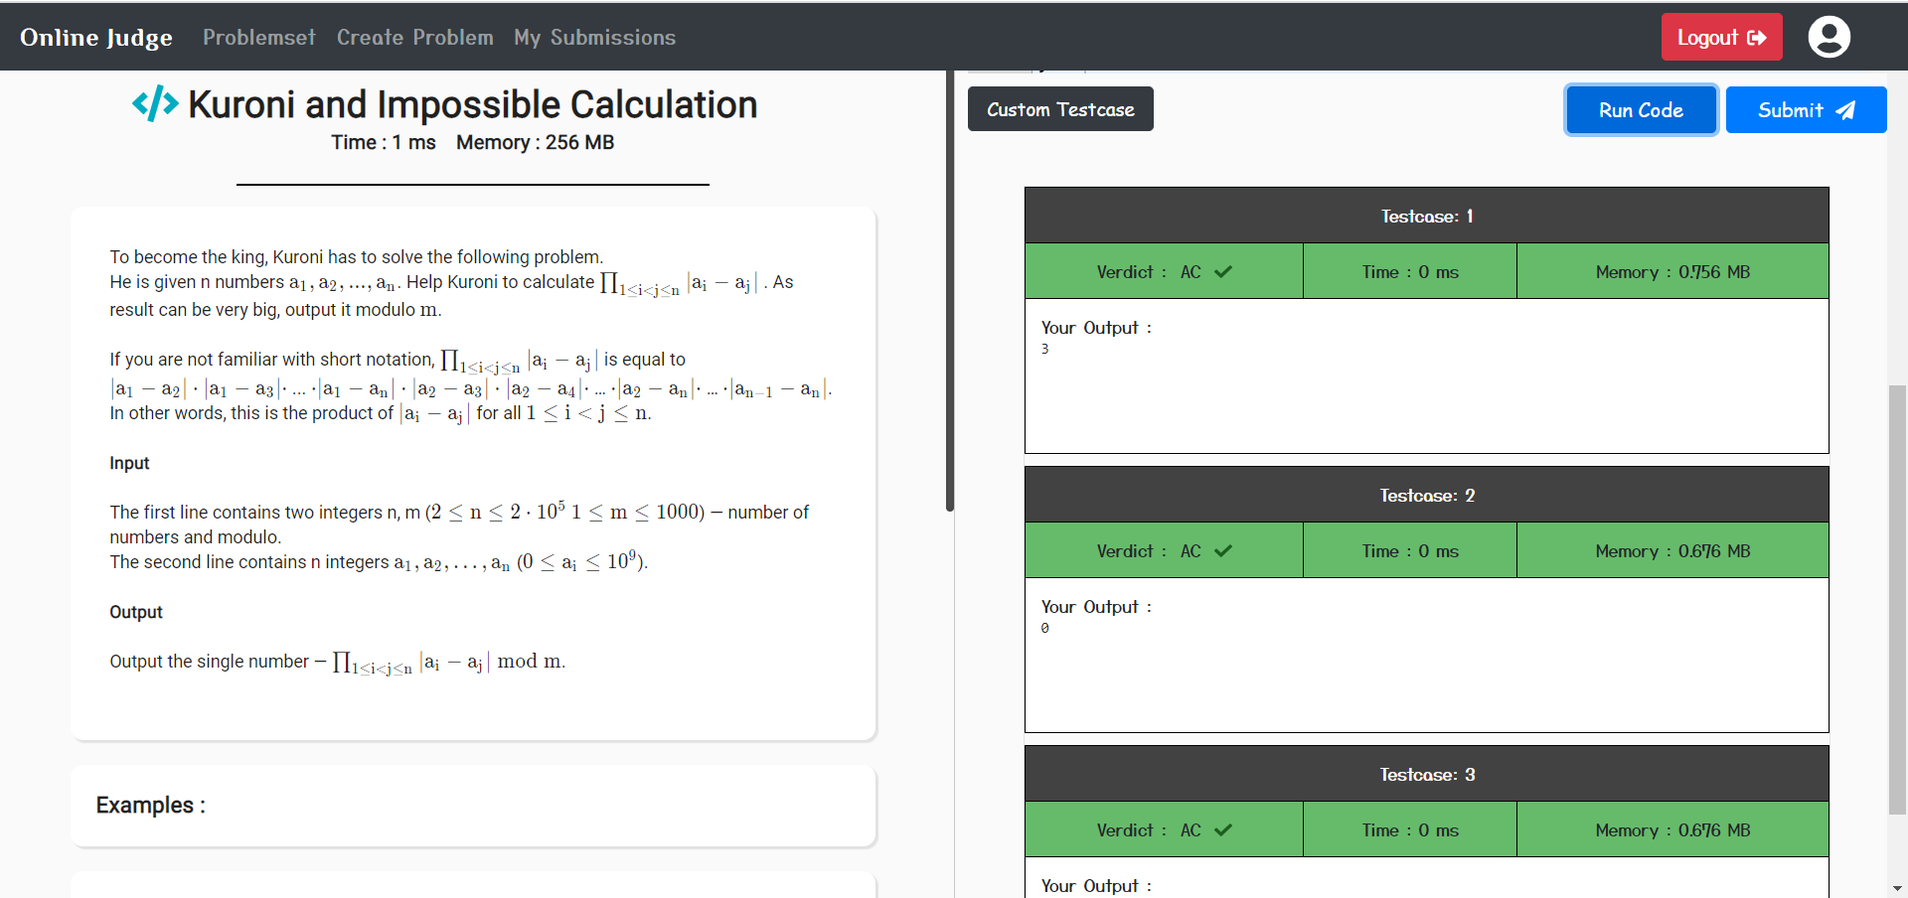Click the Time : 1 ms limit text
This screenshot has height=898, width=1908.
[384, 142]
